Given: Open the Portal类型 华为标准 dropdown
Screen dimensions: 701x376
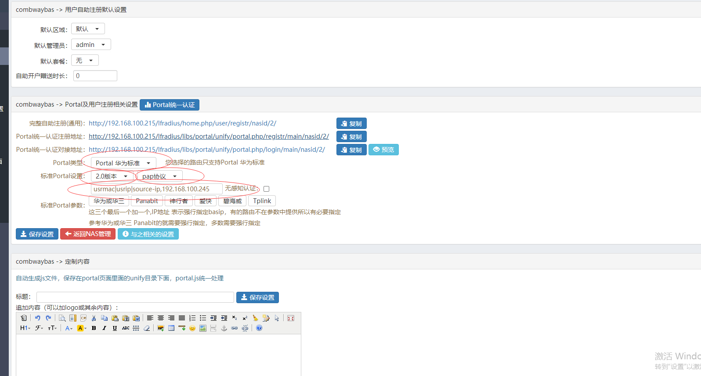Looking at the screenshot, I should tap(123, 163).
